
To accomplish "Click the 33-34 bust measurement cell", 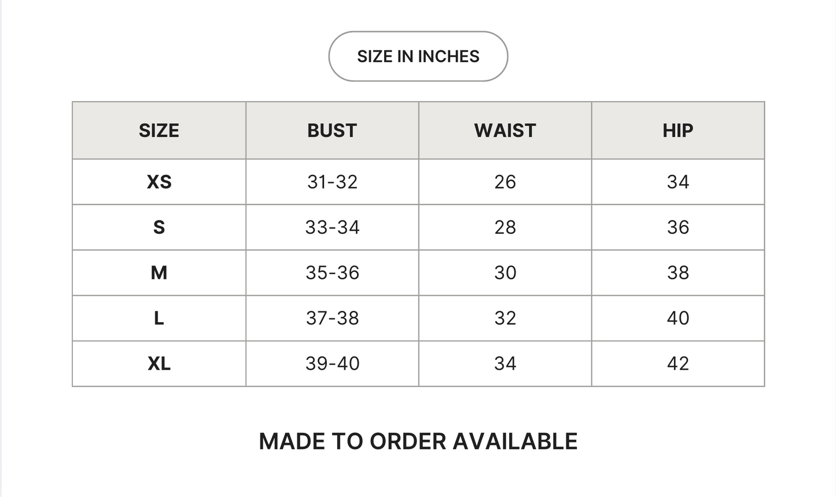I will [x=332, y=227].
